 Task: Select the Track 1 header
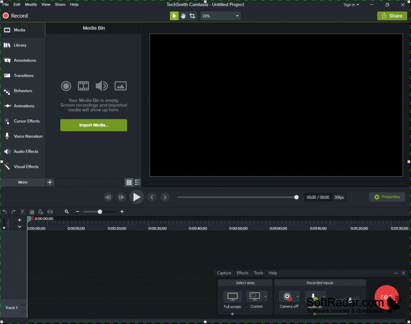point(13,308)
